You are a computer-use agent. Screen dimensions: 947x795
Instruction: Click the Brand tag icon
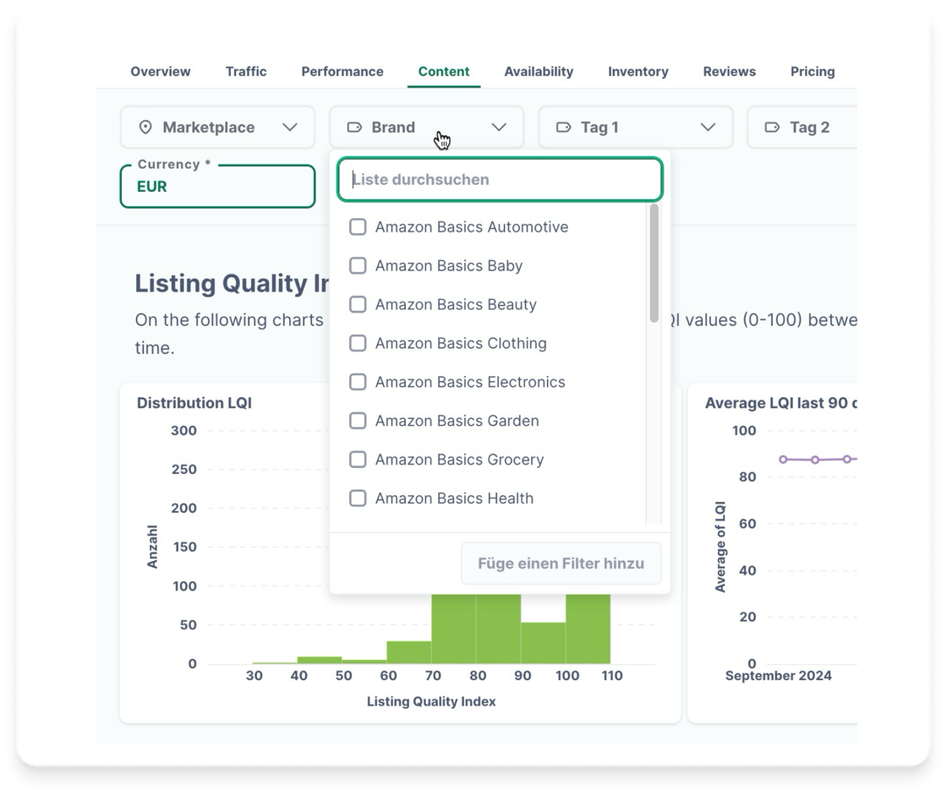click(x=354, y=128)
